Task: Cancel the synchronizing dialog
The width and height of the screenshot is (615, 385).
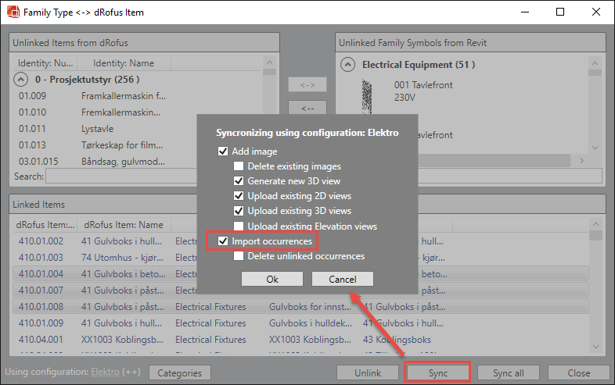Action: (342, 279)
